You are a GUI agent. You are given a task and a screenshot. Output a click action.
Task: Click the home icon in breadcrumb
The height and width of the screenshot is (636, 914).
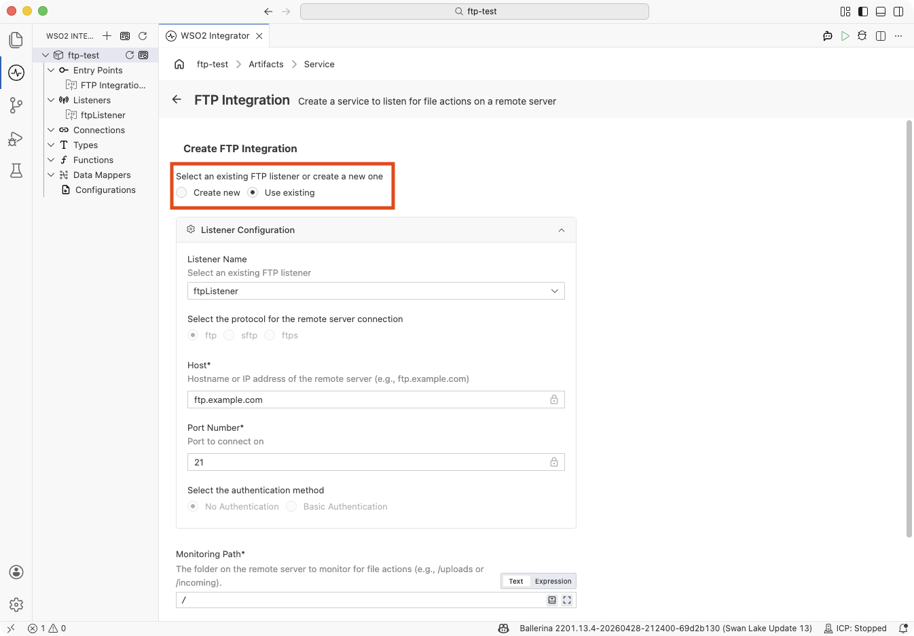tap(179, 64)
